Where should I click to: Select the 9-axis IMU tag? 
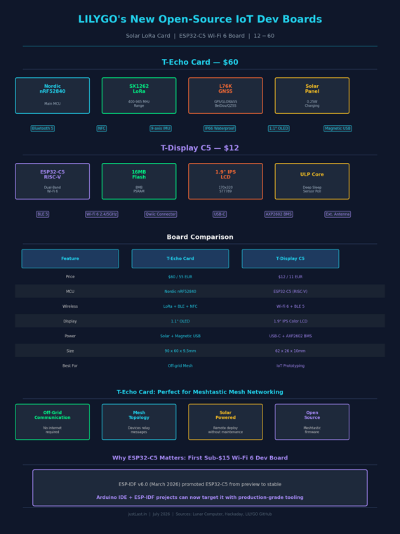(x=161, y=129)
